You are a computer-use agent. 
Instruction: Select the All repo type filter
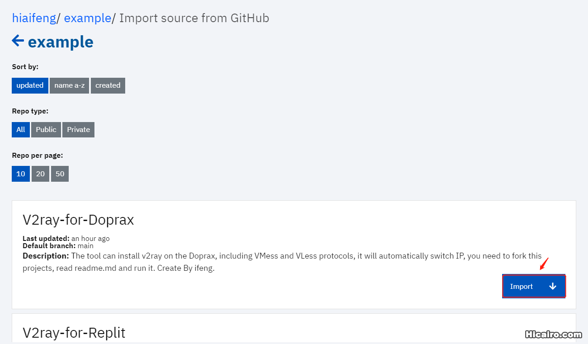point(21,130)
